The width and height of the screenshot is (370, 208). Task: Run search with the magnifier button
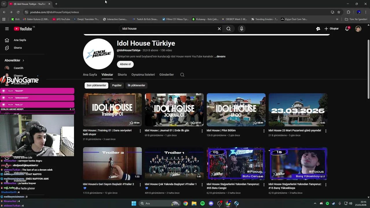pos(229,29)
